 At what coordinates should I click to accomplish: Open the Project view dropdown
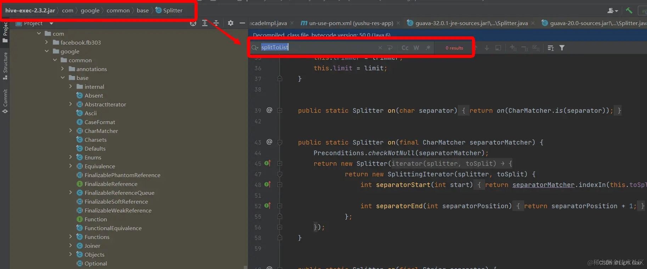(51, 23)
